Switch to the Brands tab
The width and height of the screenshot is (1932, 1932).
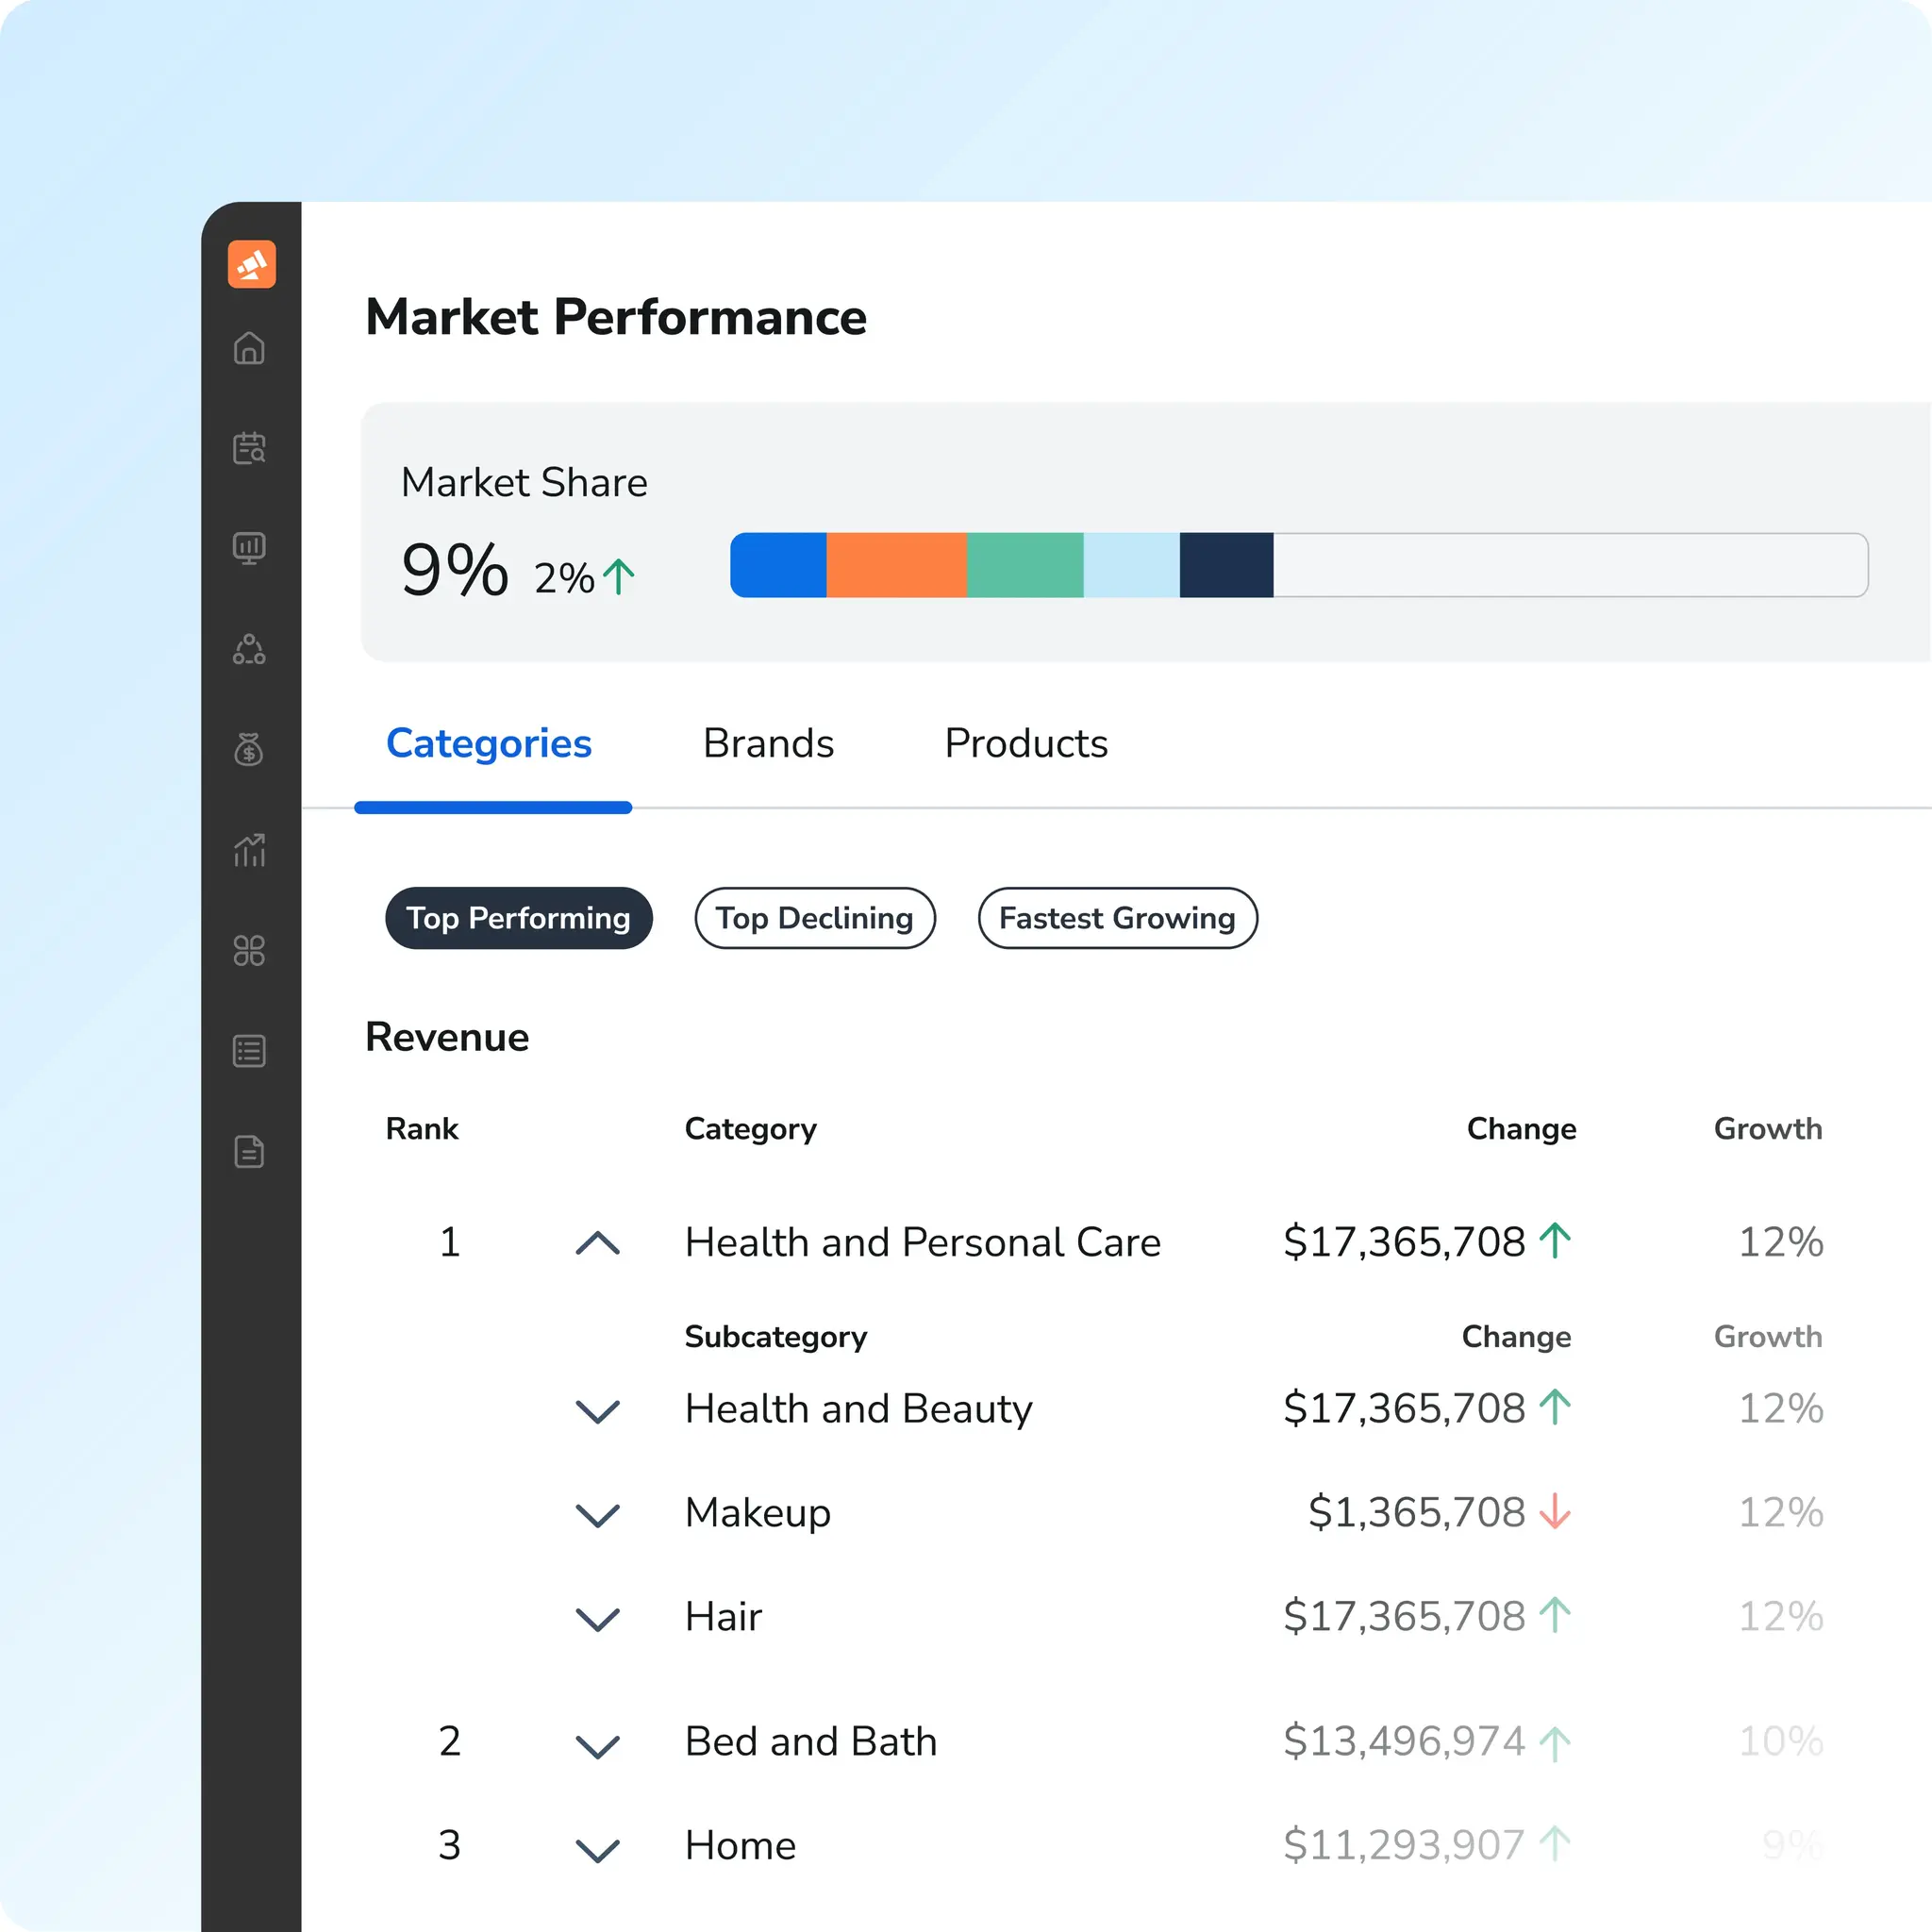pos(768,744)
